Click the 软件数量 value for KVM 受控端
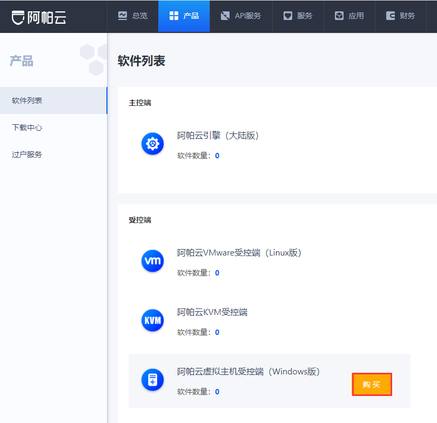 [217, 332]
